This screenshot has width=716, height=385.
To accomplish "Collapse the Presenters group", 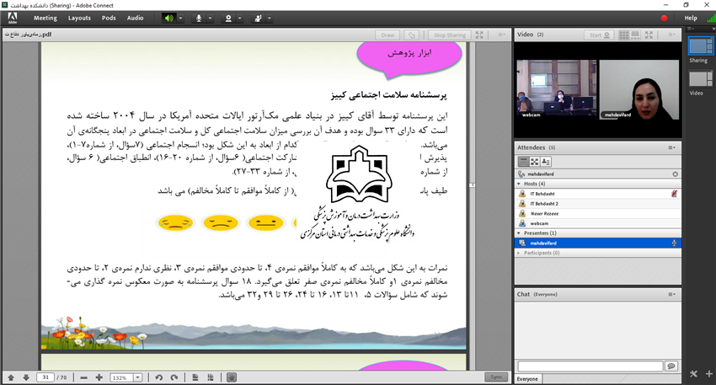I will click(519, 233).
